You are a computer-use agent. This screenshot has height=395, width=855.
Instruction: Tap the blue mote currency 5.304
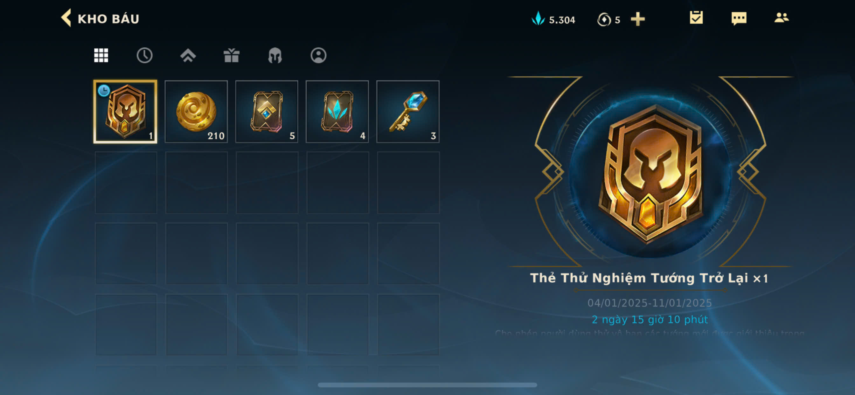pyautogui.click(x=554, y=19)
